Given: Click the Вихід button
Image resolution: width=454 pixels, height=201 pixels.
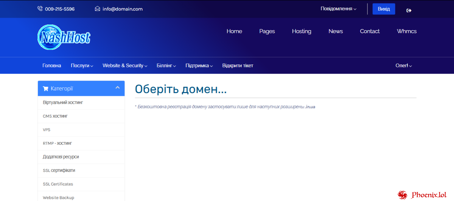Looking at the screenshot, I should (384, 9).
